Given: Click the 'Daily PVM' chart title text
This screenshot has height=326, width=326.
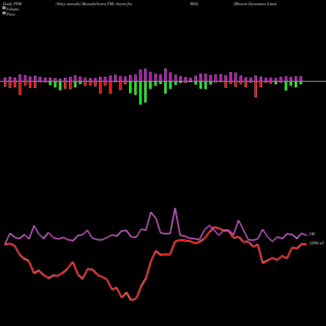Looking at the screenshot, I should point(12,4).
